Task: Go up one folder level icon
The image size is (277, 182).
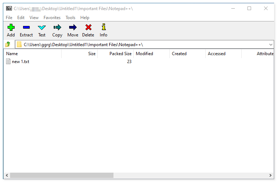Action: (x=8, y=44)
